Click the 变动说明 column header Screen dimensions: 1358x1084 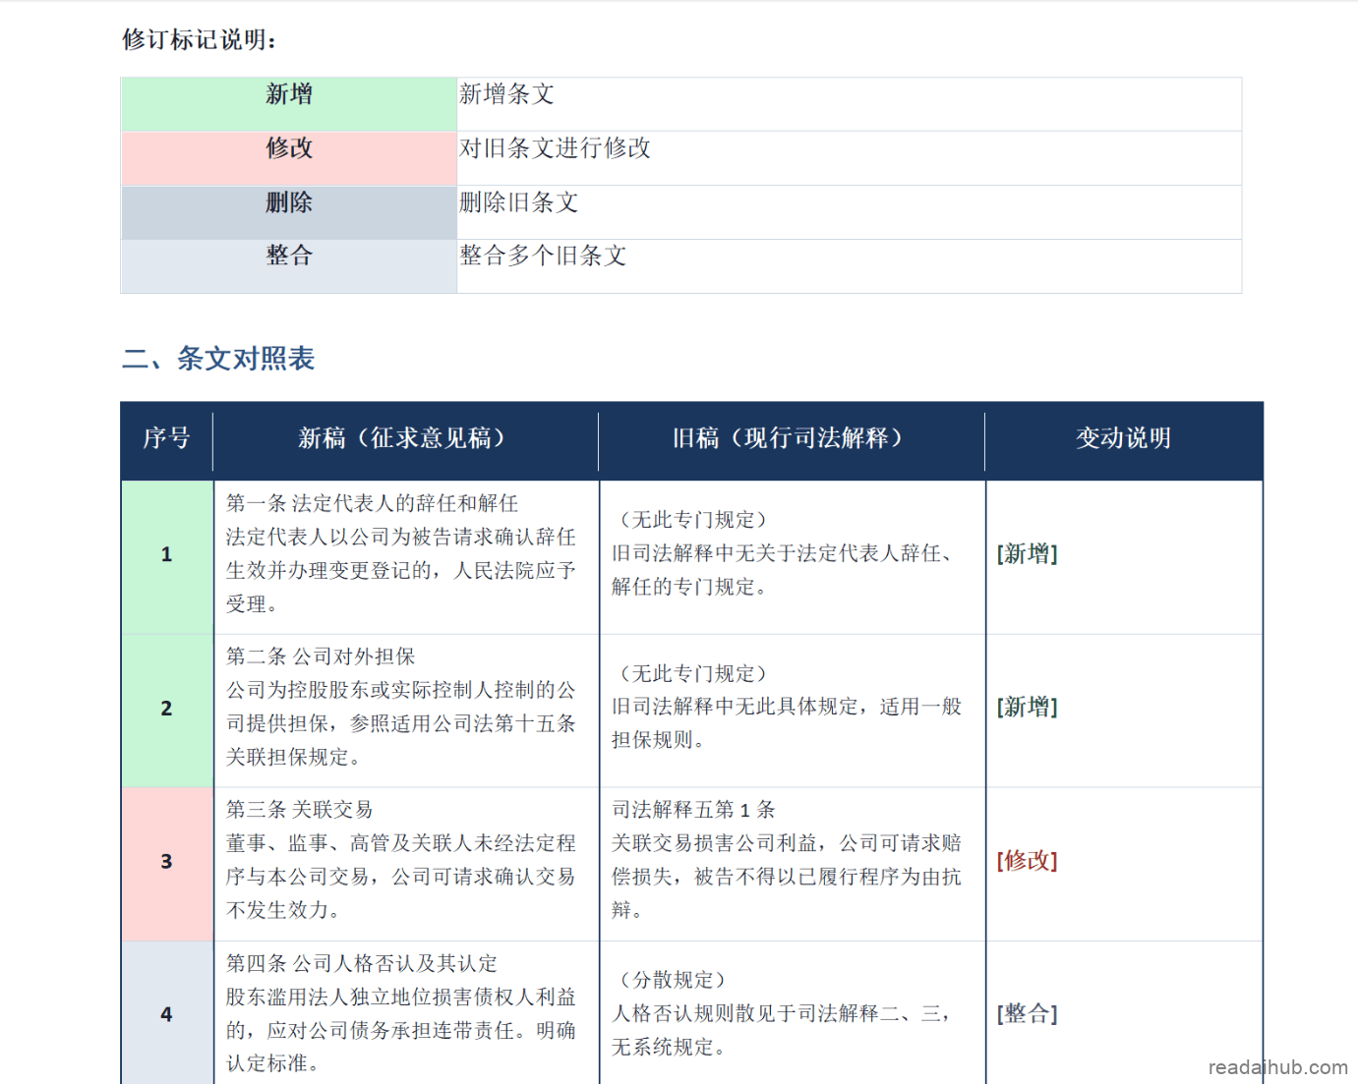(1123, 438)
